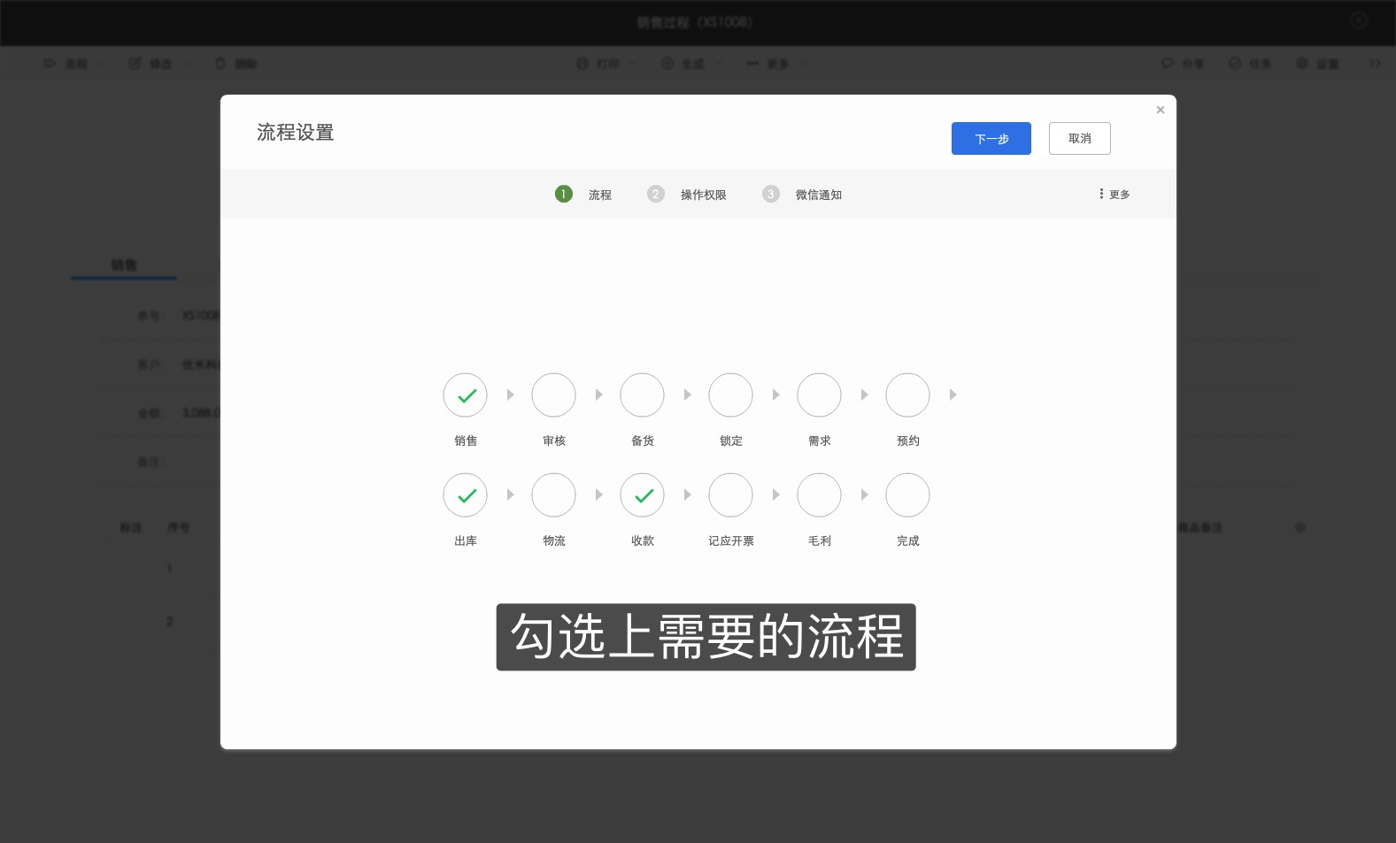This screenshot has height=843, width=1396.
Task: Enable the 锁定 process step
Action: pos(730,395)
